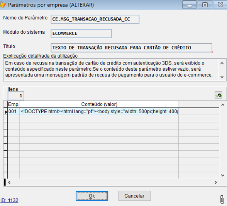Select the DOCTYPE html content cell

(99, 111)
